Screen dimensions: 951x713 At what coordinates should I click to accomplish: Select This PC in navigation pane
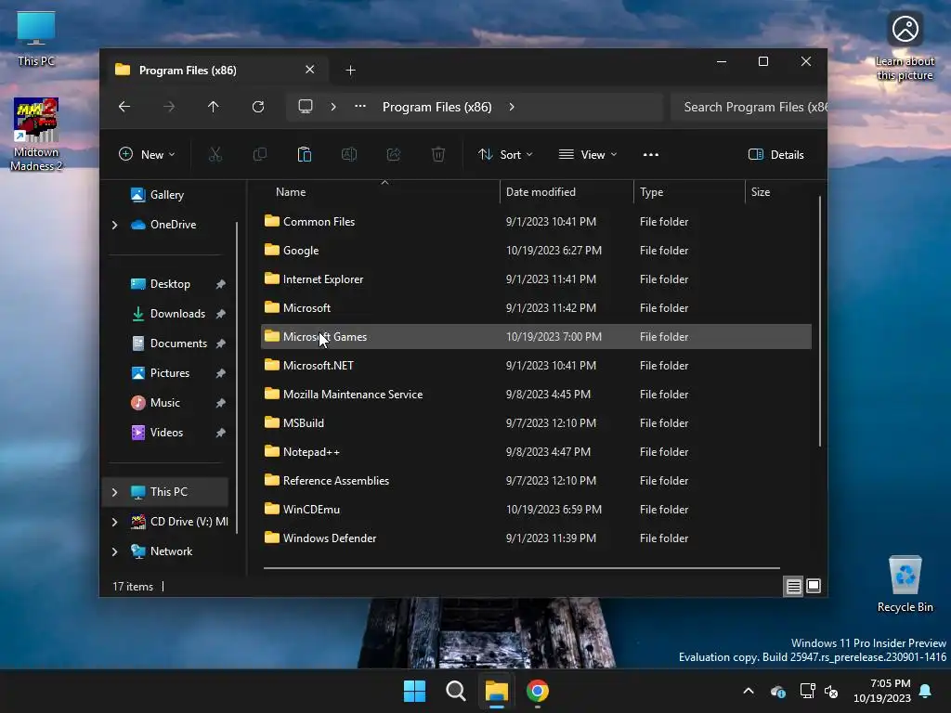tap(166, 492)
